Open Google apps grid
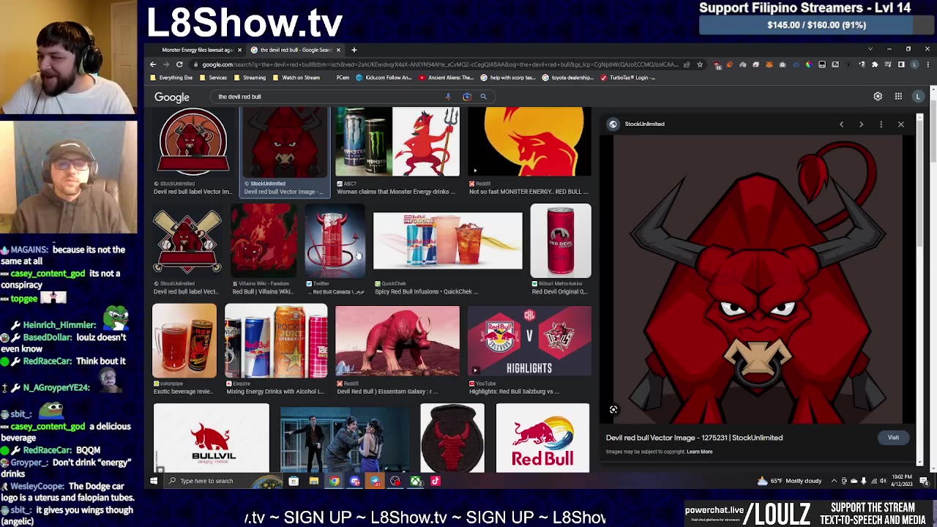Image resolution: width=937 pixels, height=527 pixels. (898, 97)
